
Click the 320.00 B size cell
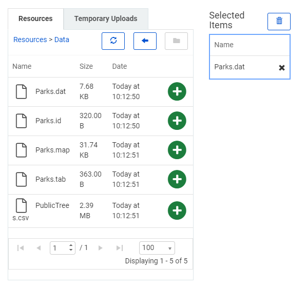pyautogui.click(x=90, y=121)
